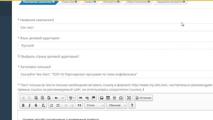Open the Стили styles dropdown

point(95,105)
